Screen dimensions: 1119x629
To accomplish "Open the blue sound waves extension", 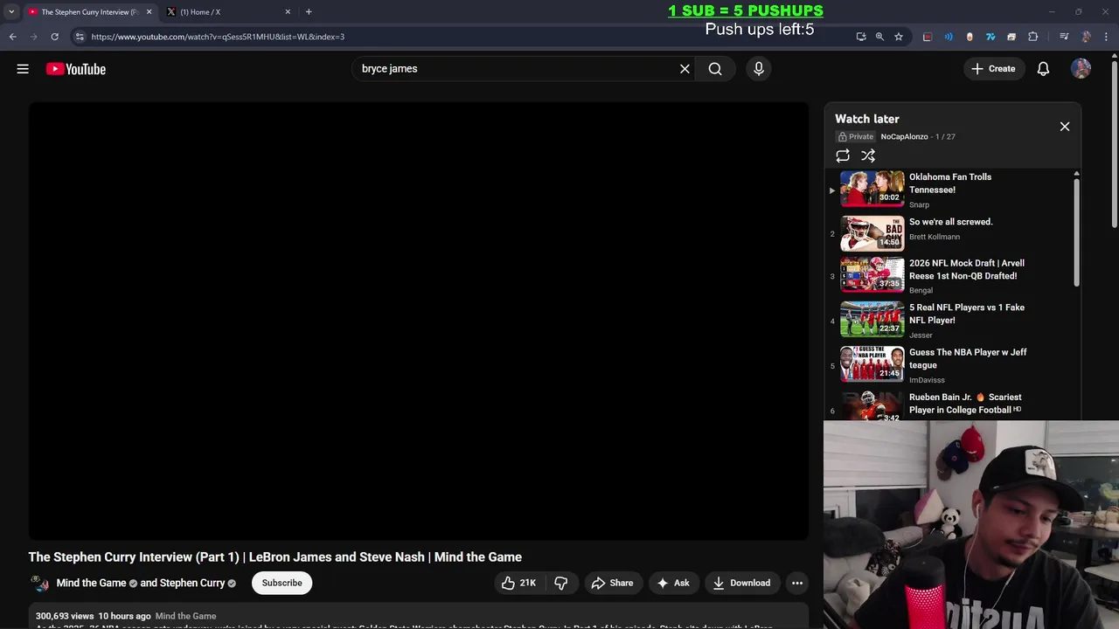I will [949, 37].
